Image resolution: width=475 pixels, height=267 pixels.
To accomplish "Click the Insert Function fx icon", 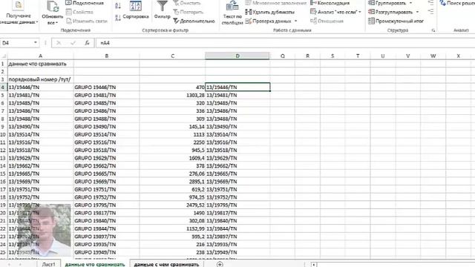I will [87, 43].
